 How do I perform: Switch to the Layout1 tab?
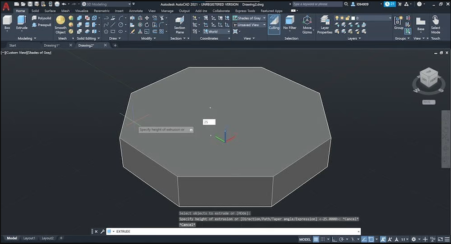point(29,238)
